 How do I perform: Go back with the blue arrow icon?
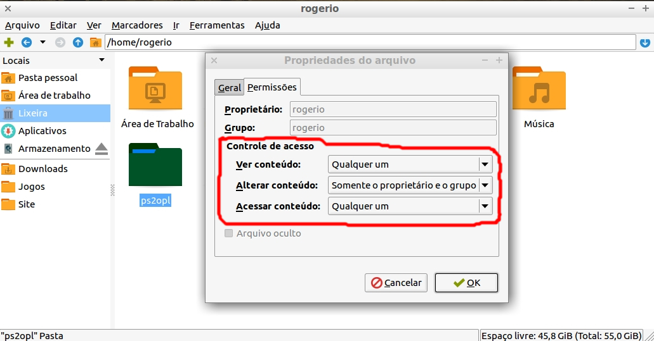[x=27, y=42]
